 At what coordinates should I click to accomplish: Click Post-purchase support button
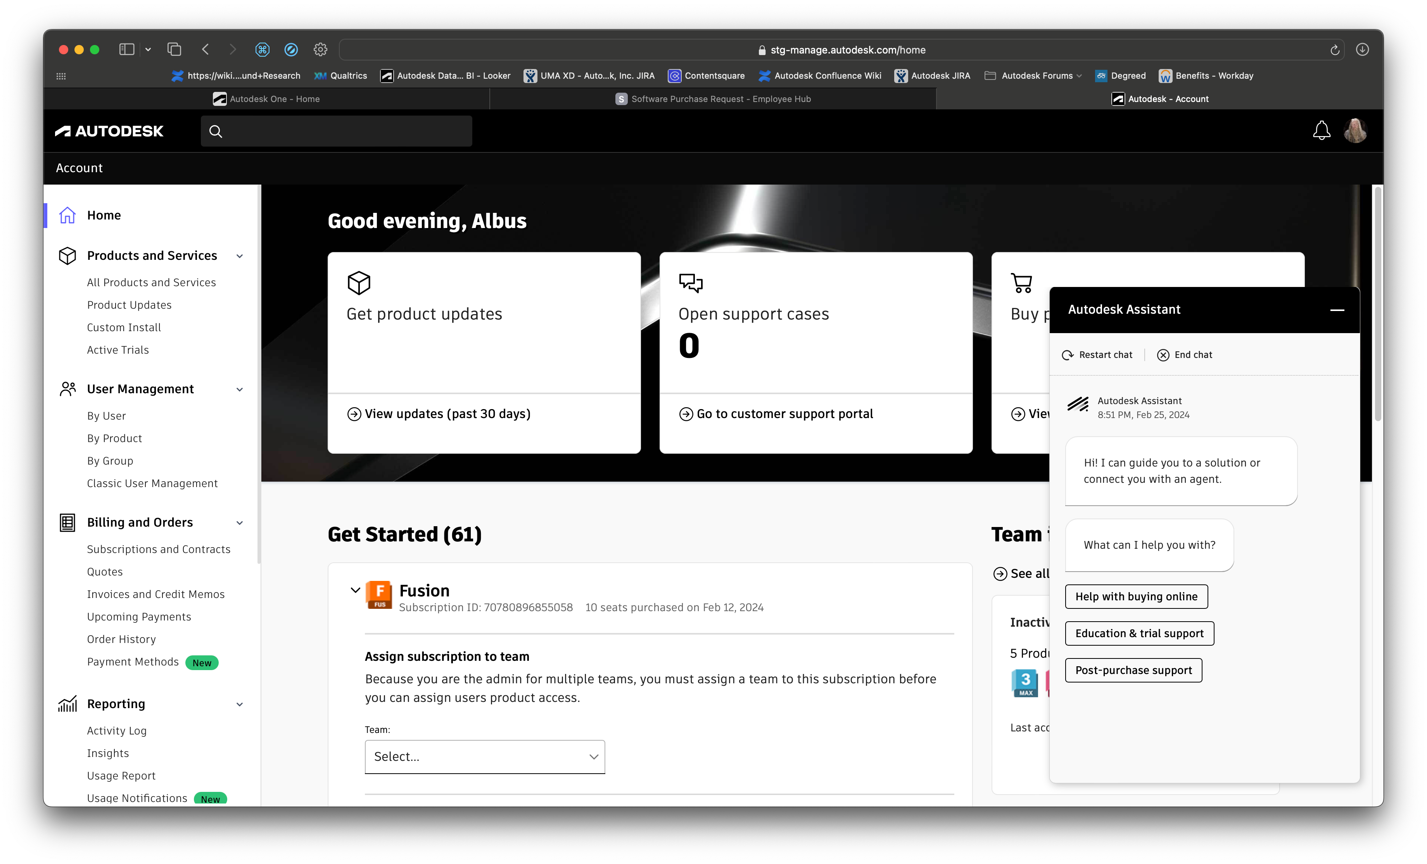(x=1133, y=670)
